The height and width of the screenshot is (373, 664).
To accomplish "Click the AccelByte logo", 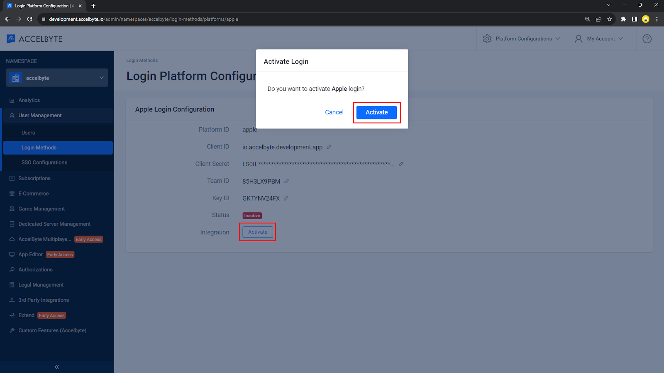I will (x=34, y=39).
